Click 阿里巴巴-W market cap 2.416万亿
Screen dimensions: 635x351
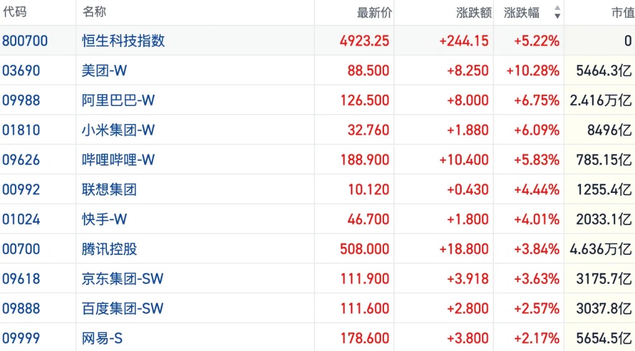point(600,100)
